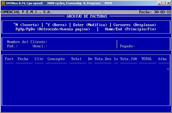
Task: Select the Concepto column header
Action: (x=56, y=59)
